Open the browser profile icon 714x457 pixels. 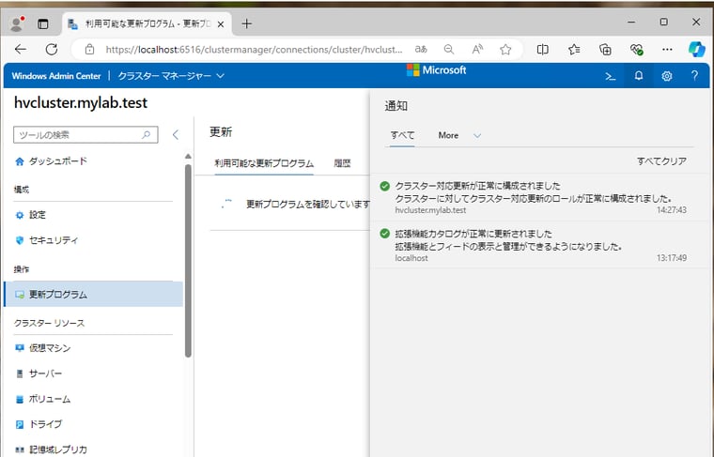pos(17,23)
